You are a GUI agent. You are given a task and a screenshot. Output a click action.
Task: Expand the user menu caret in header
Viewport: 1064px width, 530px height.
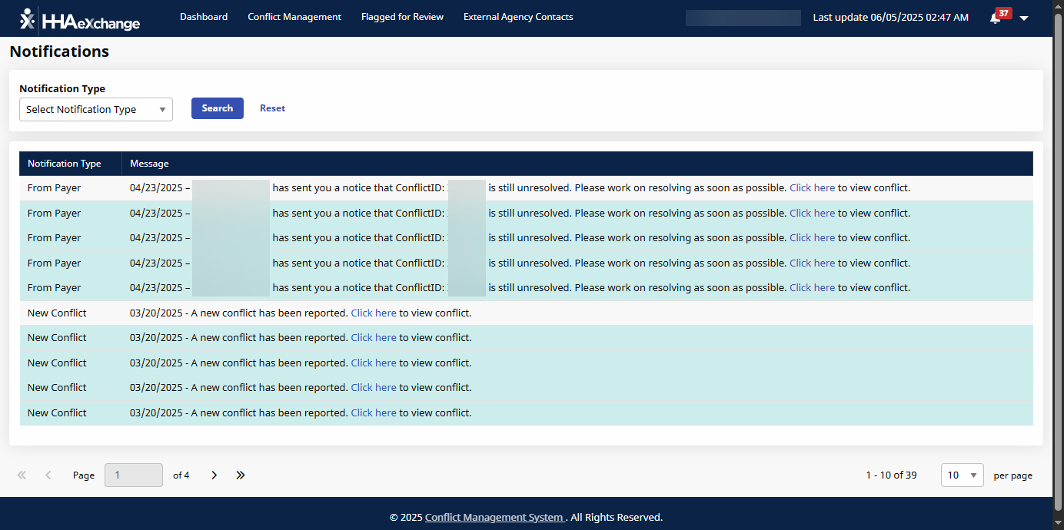1023,18
